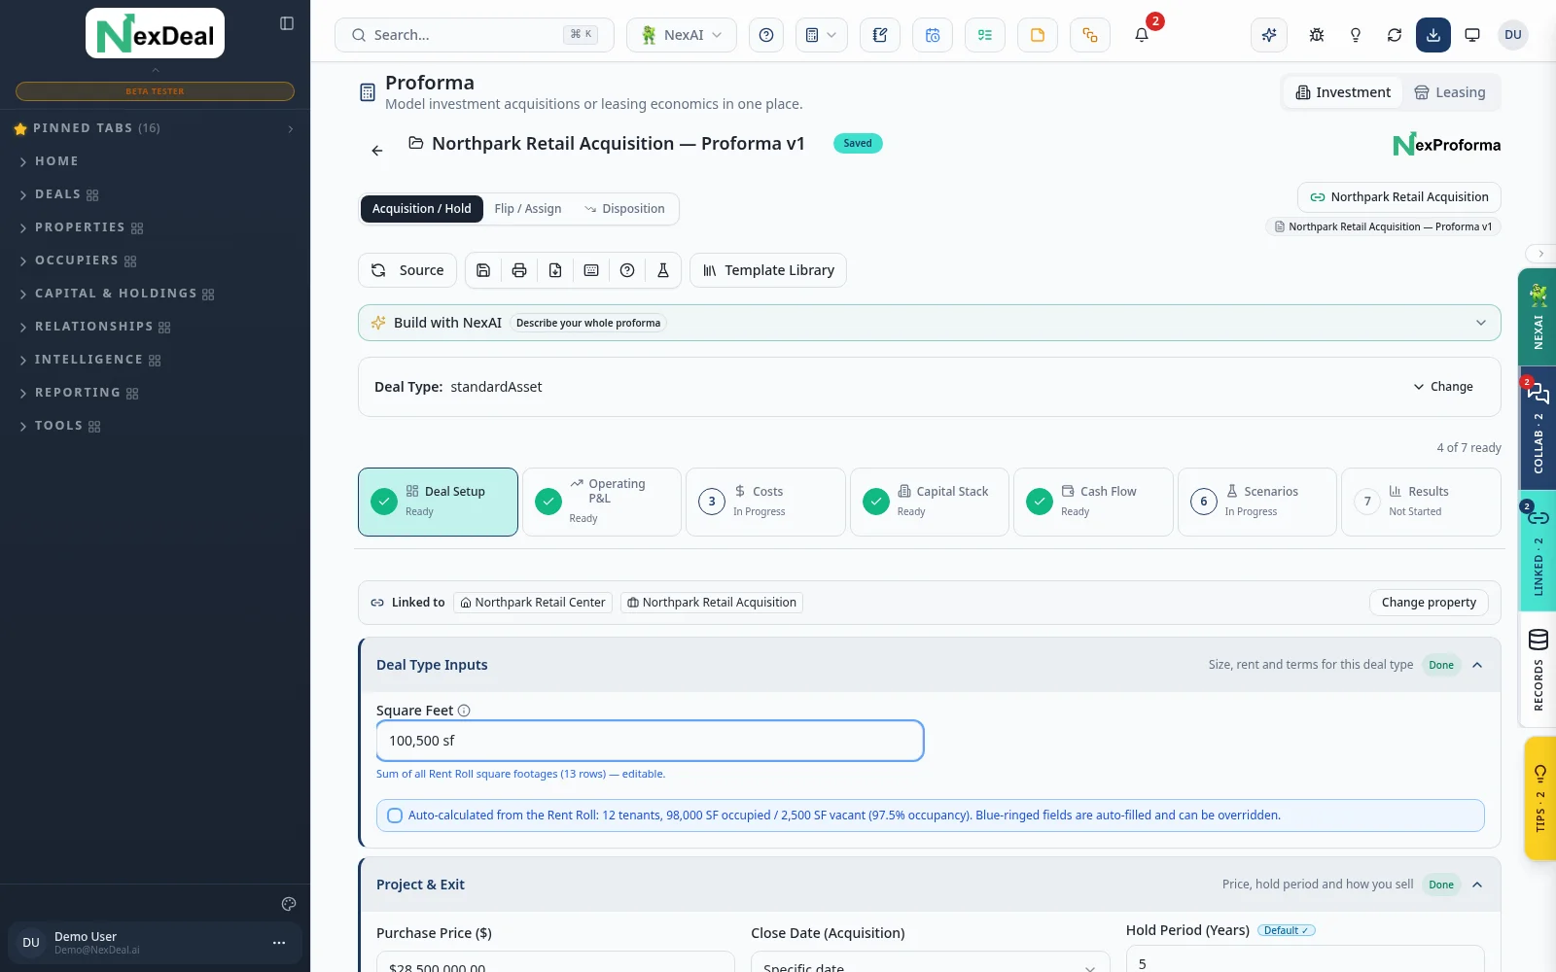Click Change to switch Deal Type
Screen dimensions: 1556x972
tap(1443, 387)
